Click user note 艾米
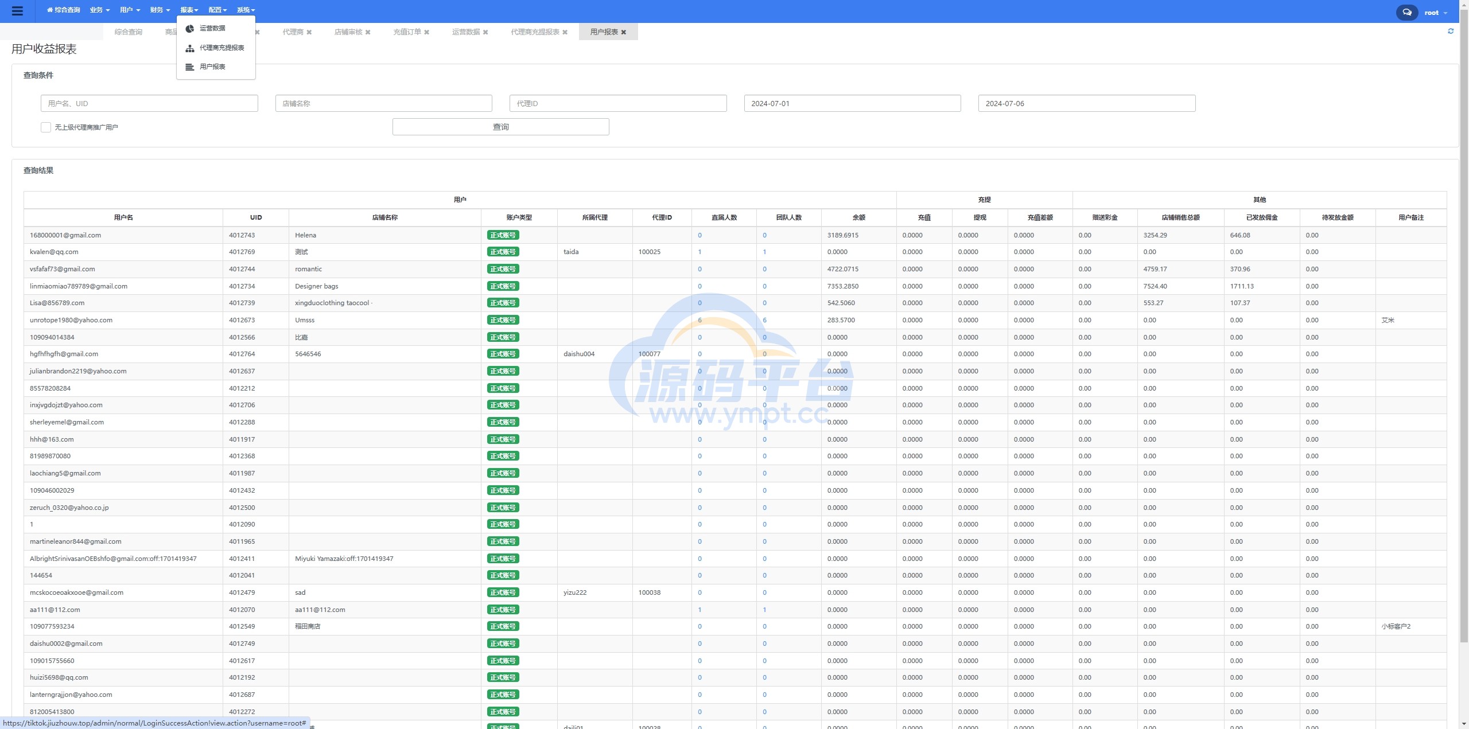This screenshot has height=729, width=1469. coord(1388,321)
